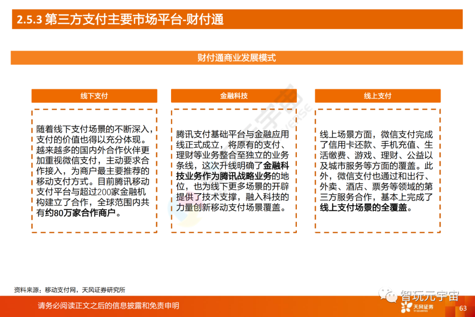475x317 pixels.
Task: Click the WeChat logo icon
Action: coord(388,295)
